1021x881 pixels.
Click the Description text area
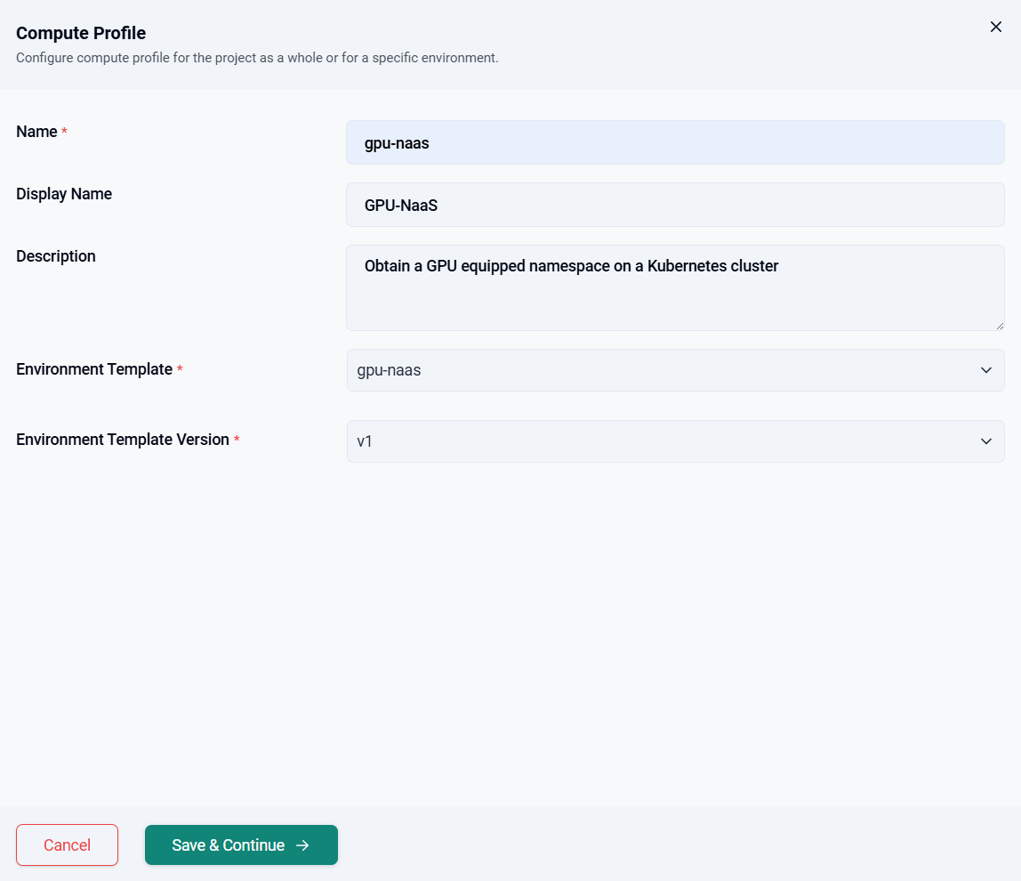(675, 288)
